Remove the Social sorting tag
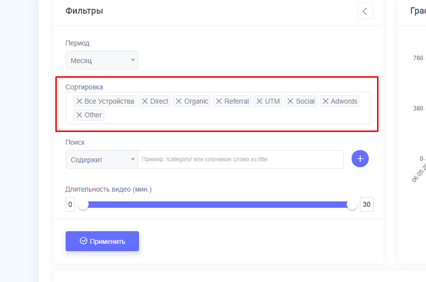This screenshot has height=282, width=426. (290, 101)
